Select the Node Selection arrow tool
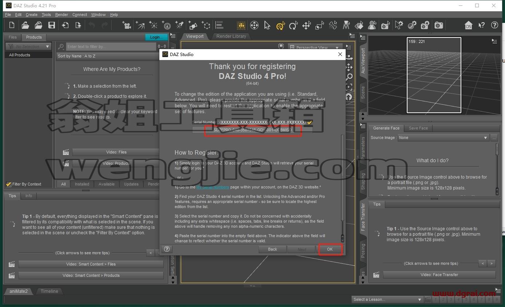The image size is (505, 307). [267, 25]
